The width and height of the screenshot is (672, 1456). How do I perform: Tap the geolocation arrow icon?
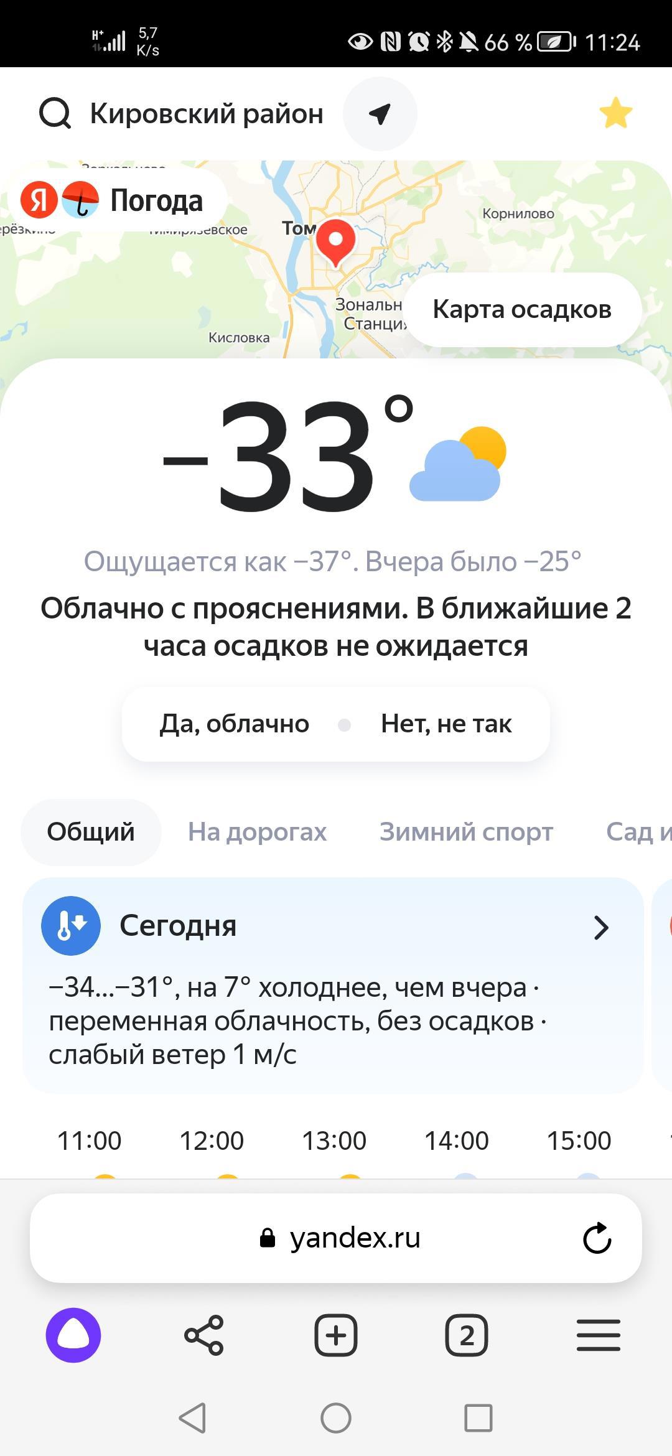coord(380,114)
